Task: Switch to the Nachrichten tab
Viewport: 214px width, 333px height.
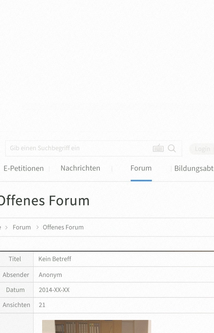Action: click(80, 168)
